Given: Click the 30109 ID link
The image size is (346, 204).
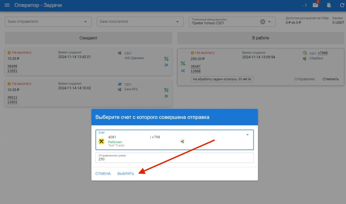Looking at the screenshot, I should click(12, 66).
